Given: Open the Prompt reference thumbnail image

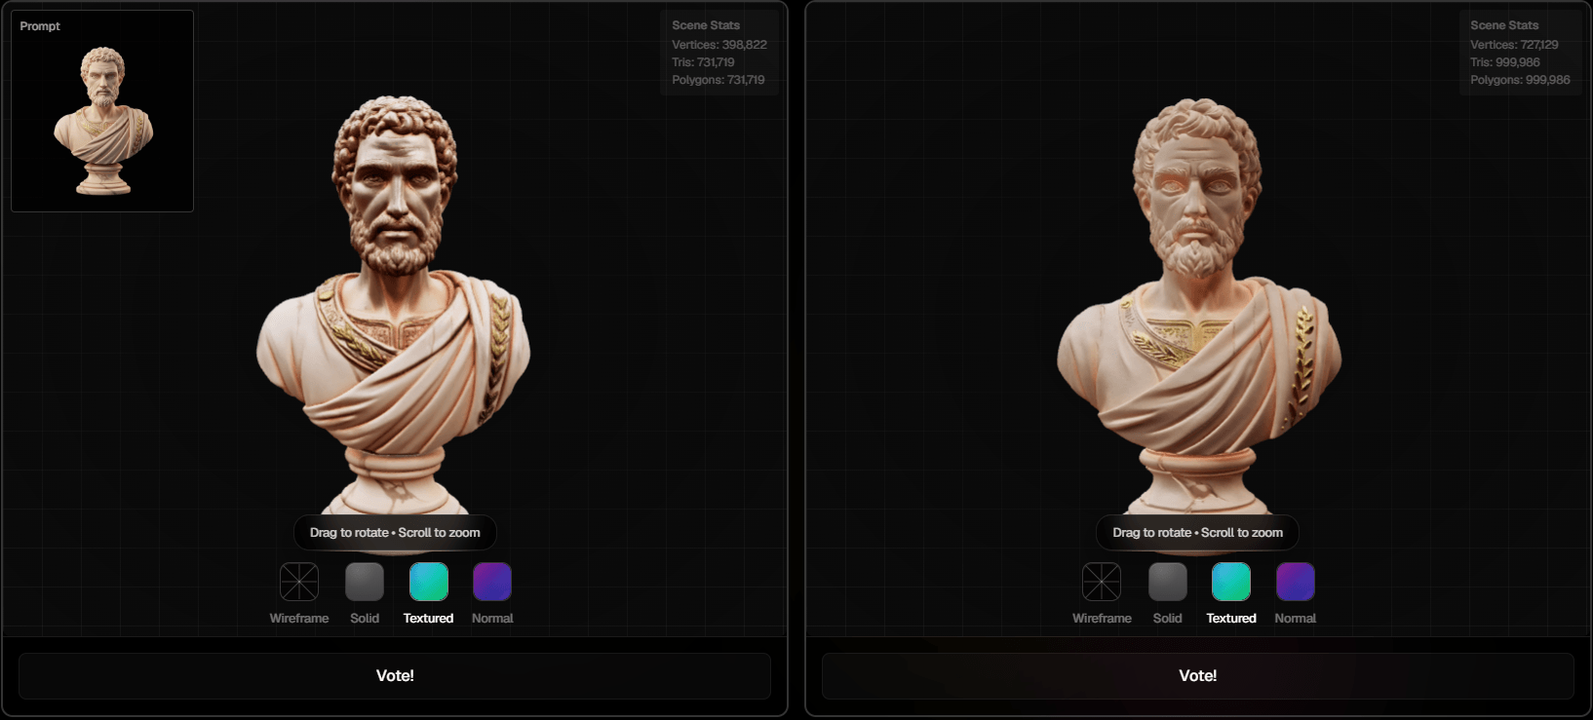Looking at the screenshot, I should [x=102, y=111].
